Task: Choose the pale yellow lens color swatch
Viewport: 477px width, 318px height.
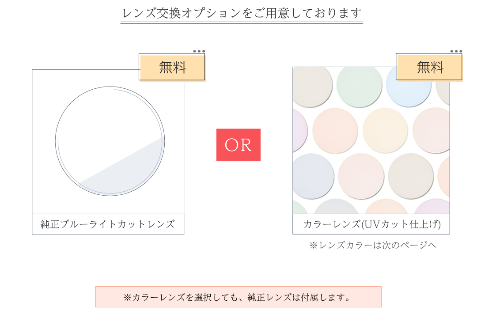Action: (x=385, y=130)
